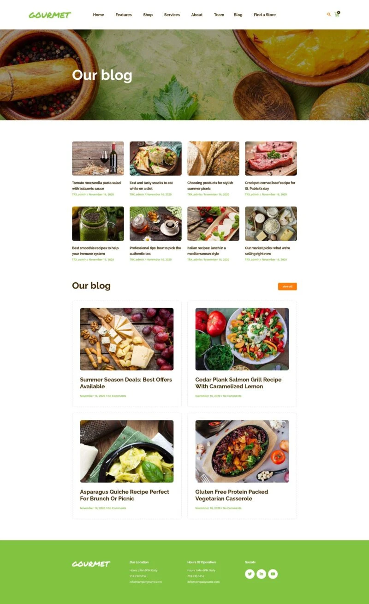The height and width of the screenshot is (604, 369).
Task: Select the wine bottle and glass thumbnail
Action: coord(98,159)
